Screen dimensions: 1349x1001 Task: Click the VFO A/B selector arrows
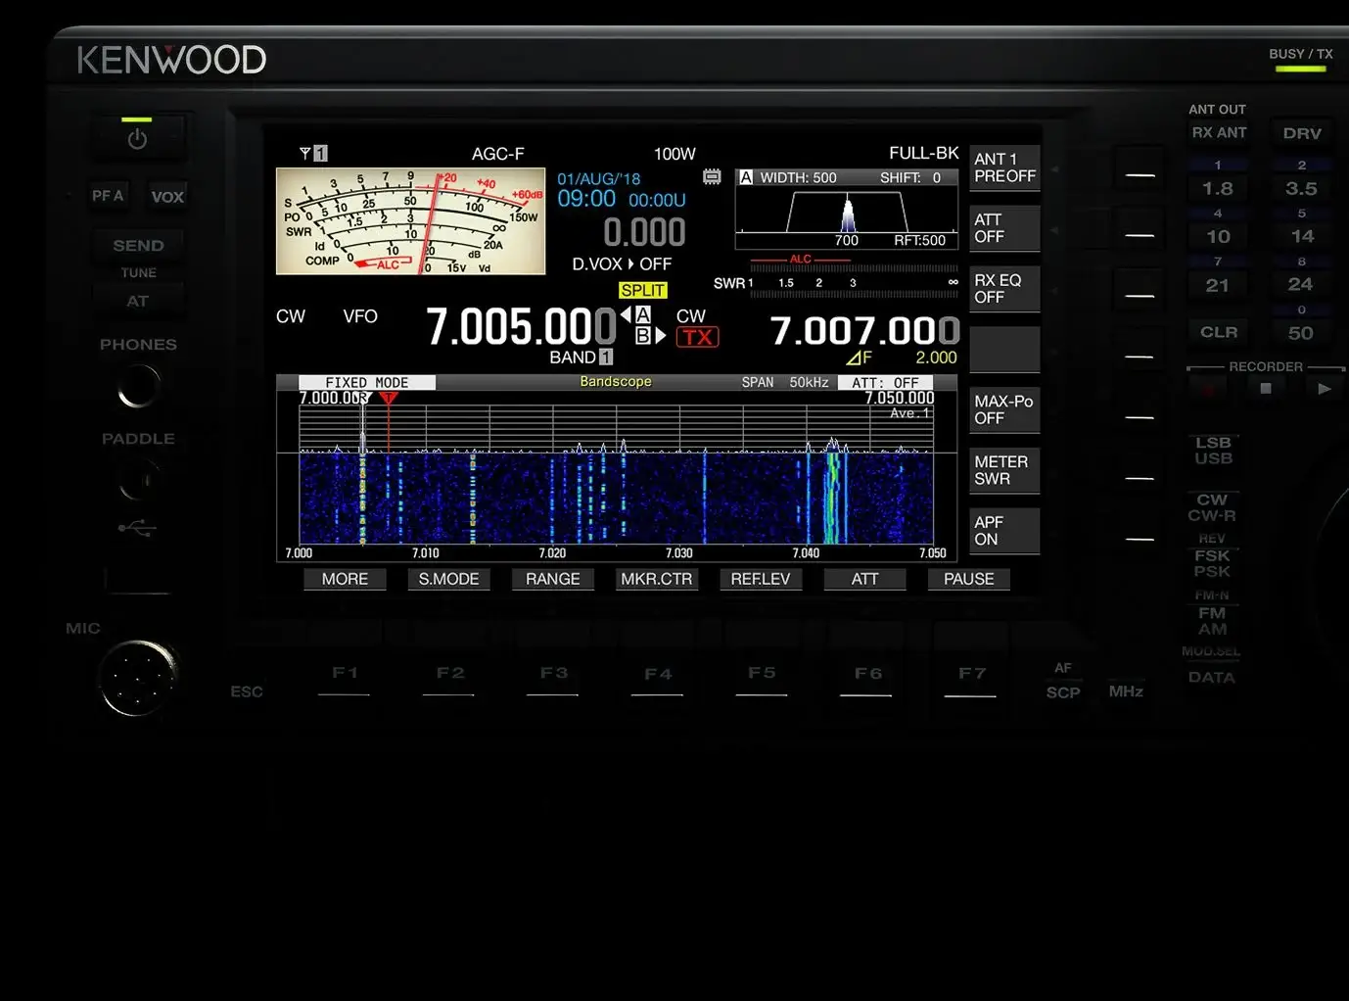click(643, 325)
